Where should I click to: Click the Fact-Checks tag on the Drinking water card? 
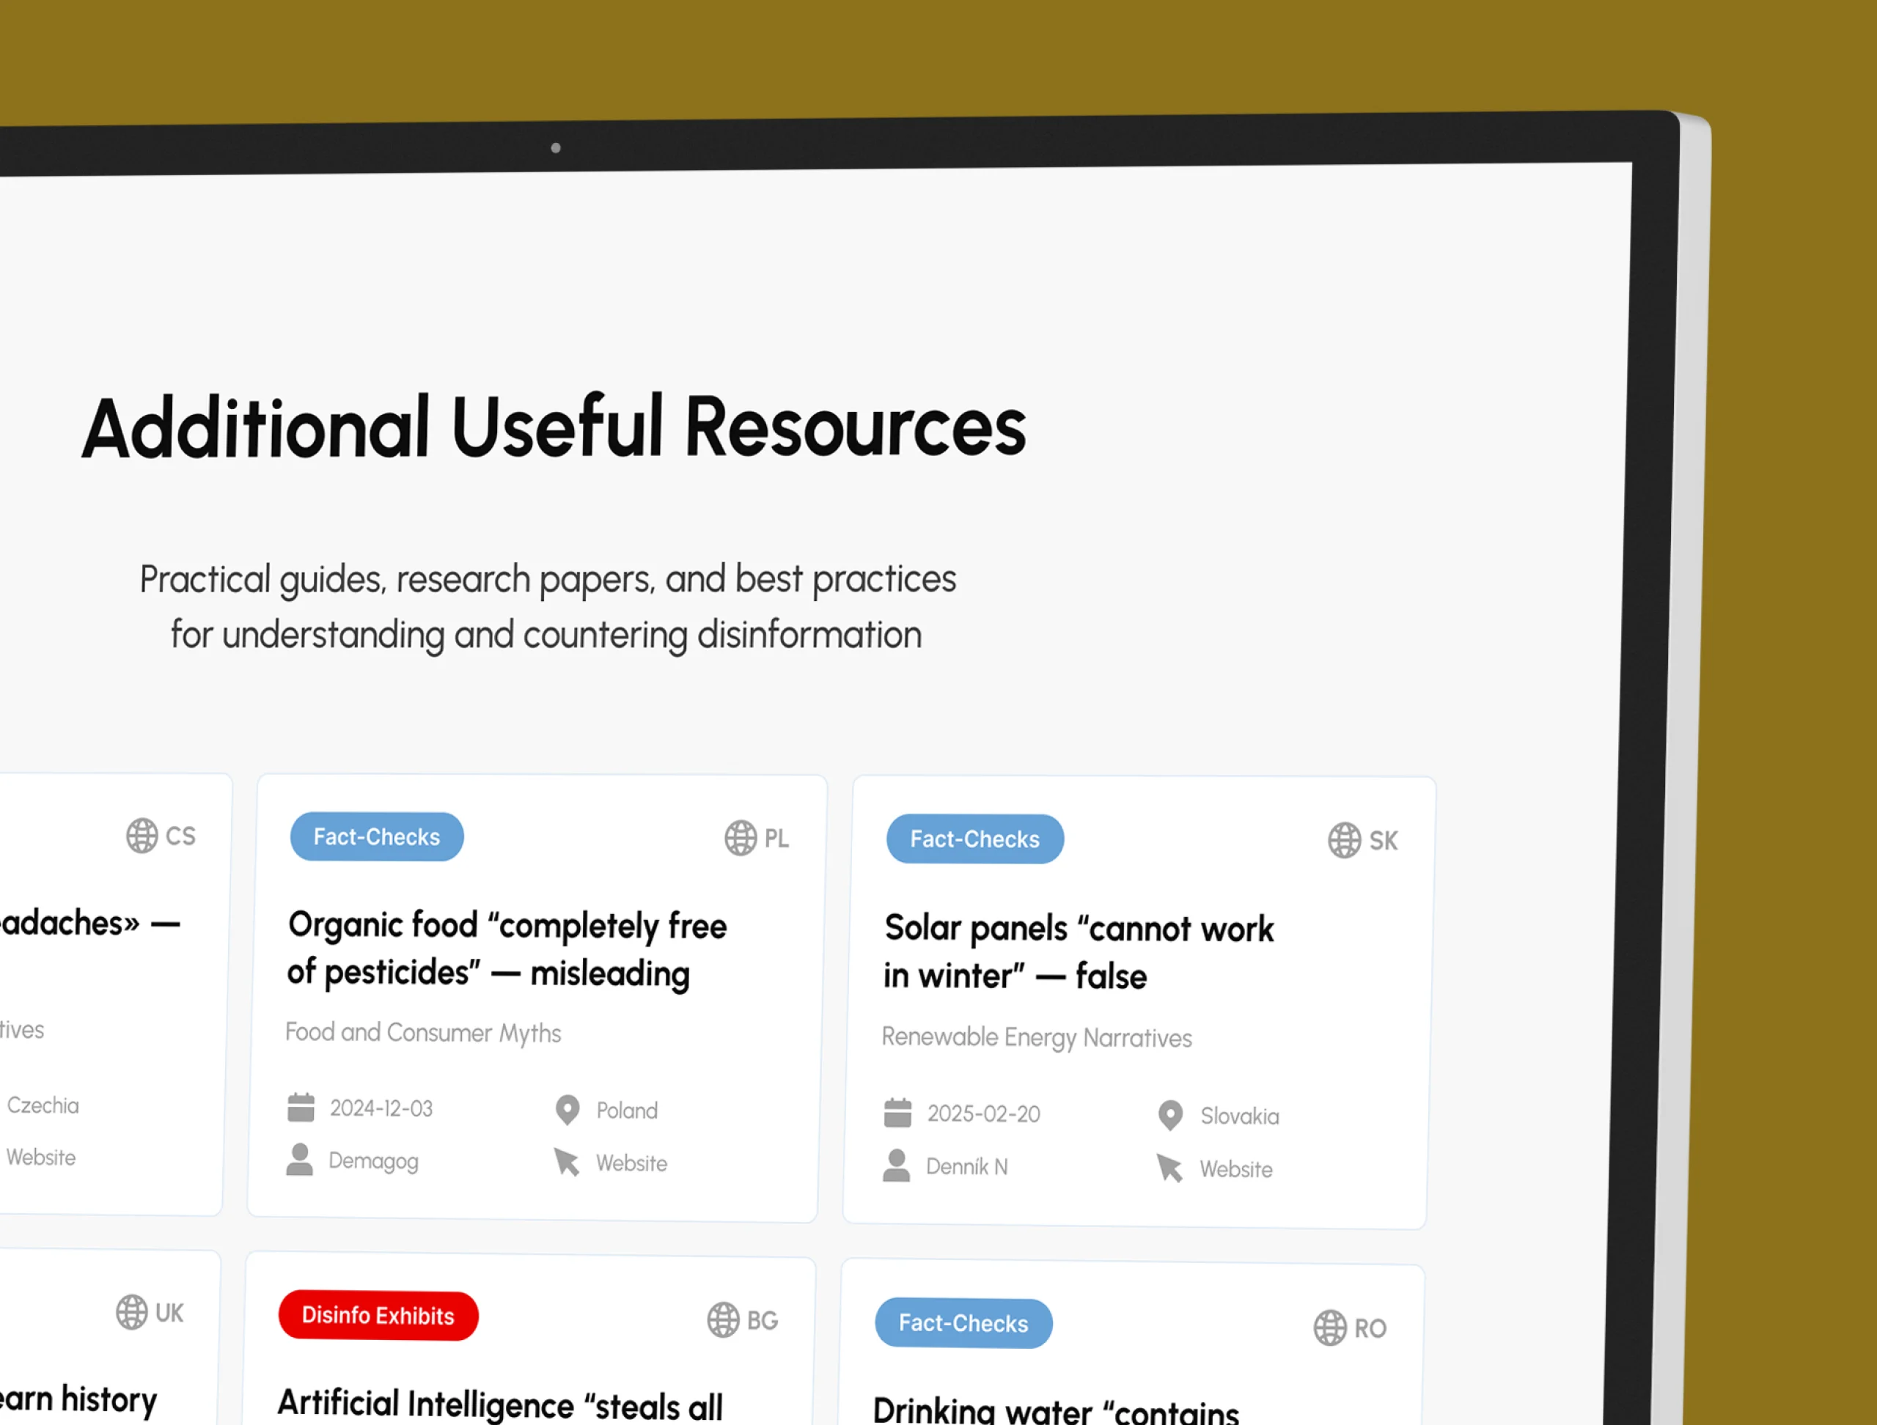[963, 1323]
